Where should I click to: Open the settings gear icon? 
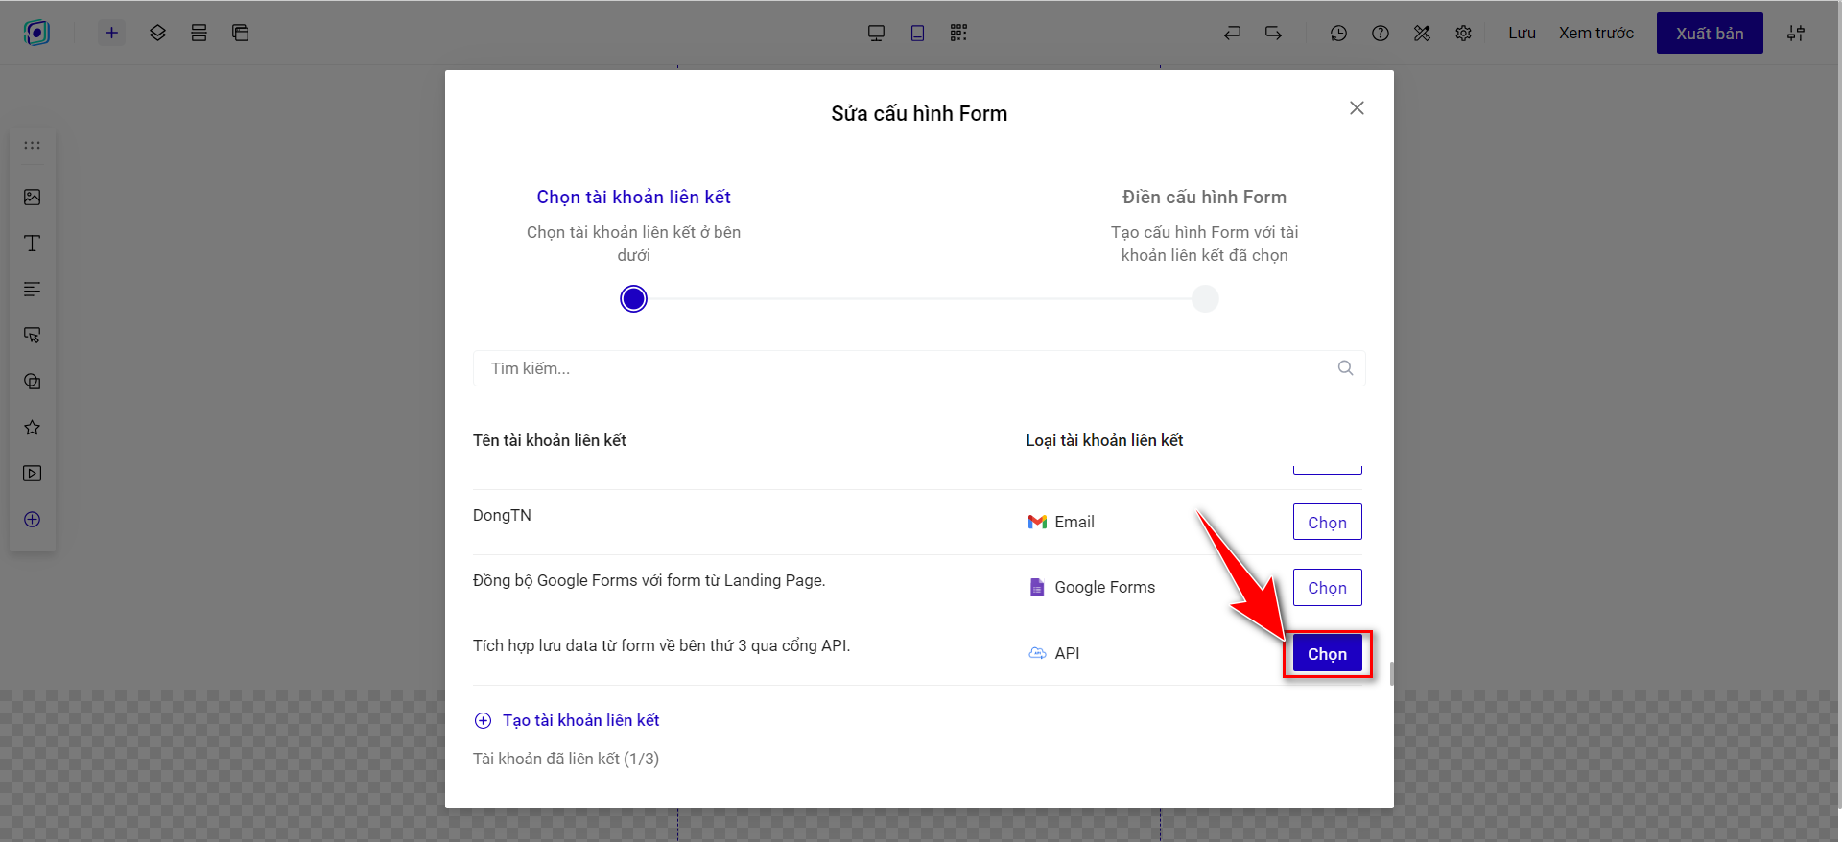tap(1463, 33)
